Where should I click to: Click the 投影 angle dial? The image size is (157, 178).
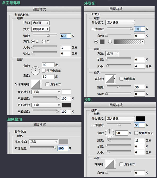[109, 133]
